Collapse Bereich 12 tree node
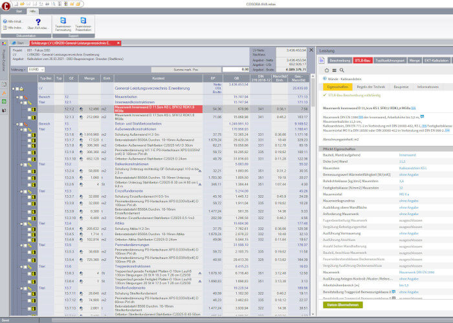Viewport: 453px width, 323px height. [x=17, y=98]
